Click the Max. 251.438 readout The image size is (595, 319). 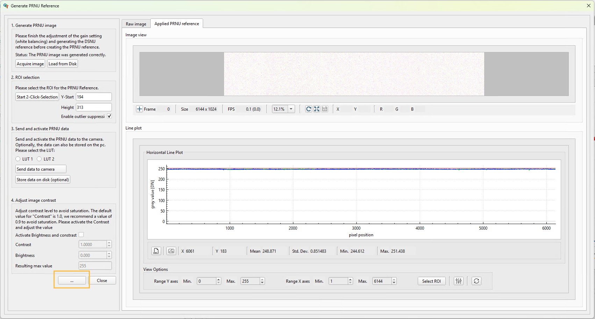coord(393,251)
